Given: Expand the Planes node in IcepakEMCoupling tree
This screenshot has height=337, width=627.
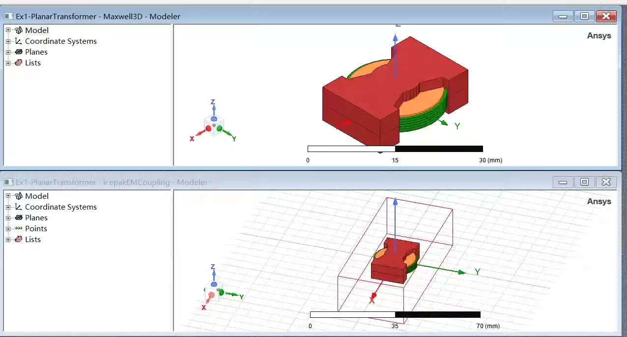Looking at the screenshot, I should (8, 218).
